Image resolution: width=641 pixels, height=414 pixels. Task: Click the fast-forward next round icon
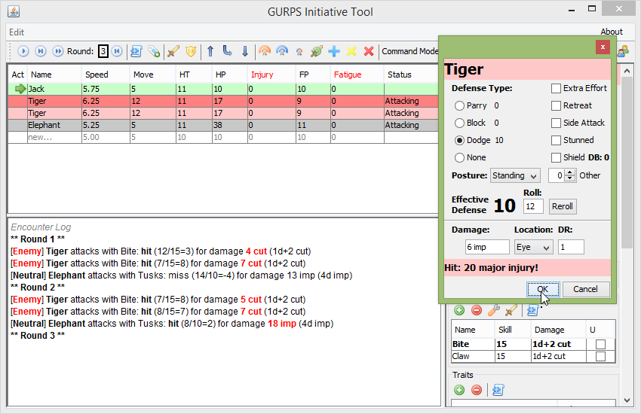pos(58,51)
